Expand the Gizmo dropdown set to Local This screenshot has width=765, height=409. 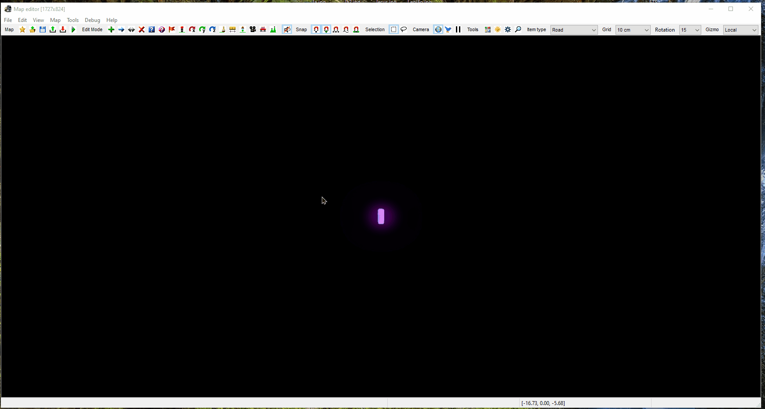741,30
